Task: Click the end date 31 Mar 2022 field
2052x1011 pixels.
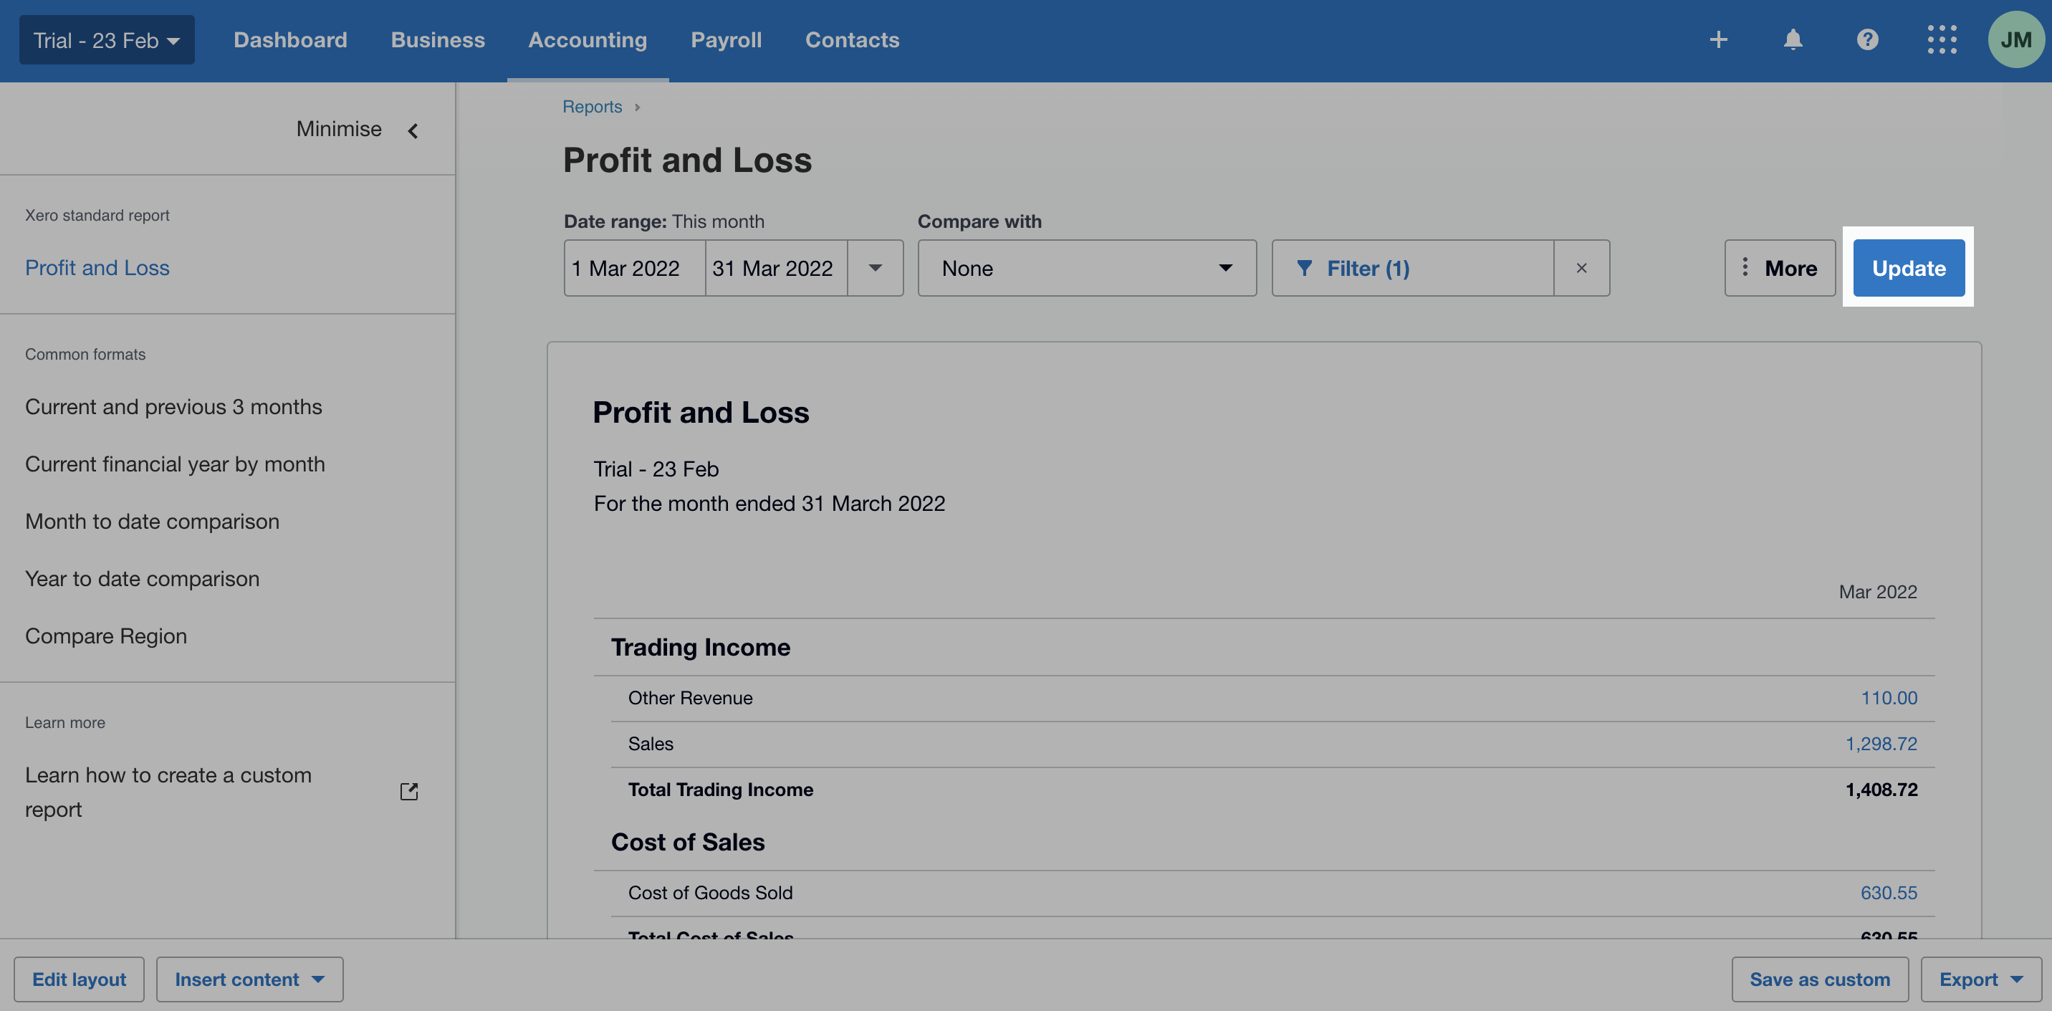Action: click(x=777, y=269)
